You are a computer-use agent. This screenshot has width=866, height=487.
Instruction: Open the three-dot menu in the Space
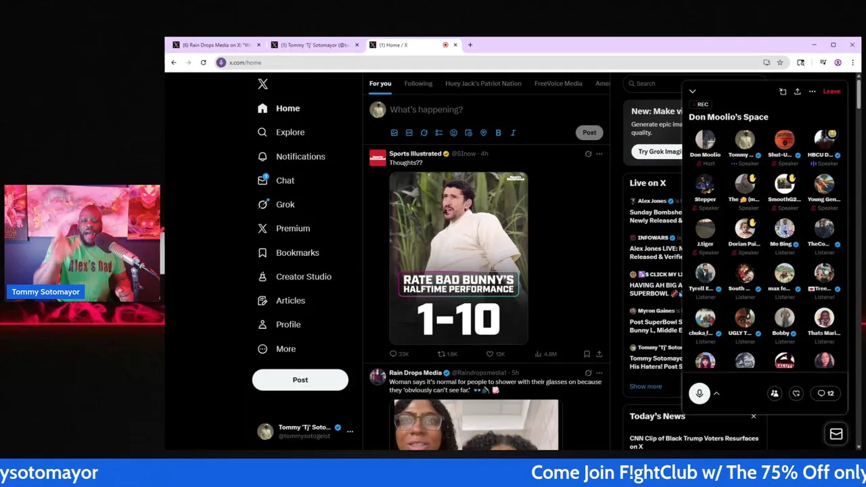coord(812,91)
